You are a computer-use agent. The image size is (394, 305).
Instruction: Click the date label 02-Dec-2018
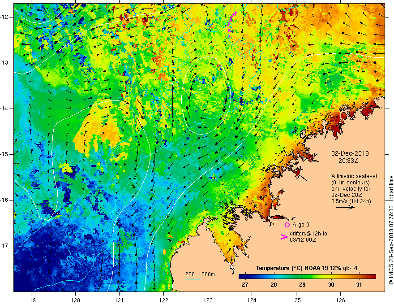(x=350, y=153)
